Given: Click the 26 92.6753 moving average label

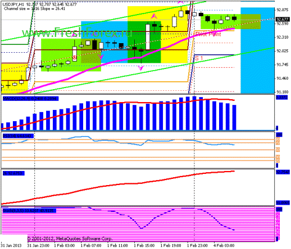Looking at the screenshot, I should [13, 173].
